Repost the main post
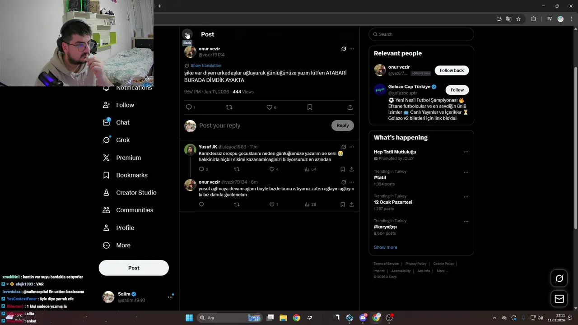Viewport: 578px width, 325px height. coord(229,107)
